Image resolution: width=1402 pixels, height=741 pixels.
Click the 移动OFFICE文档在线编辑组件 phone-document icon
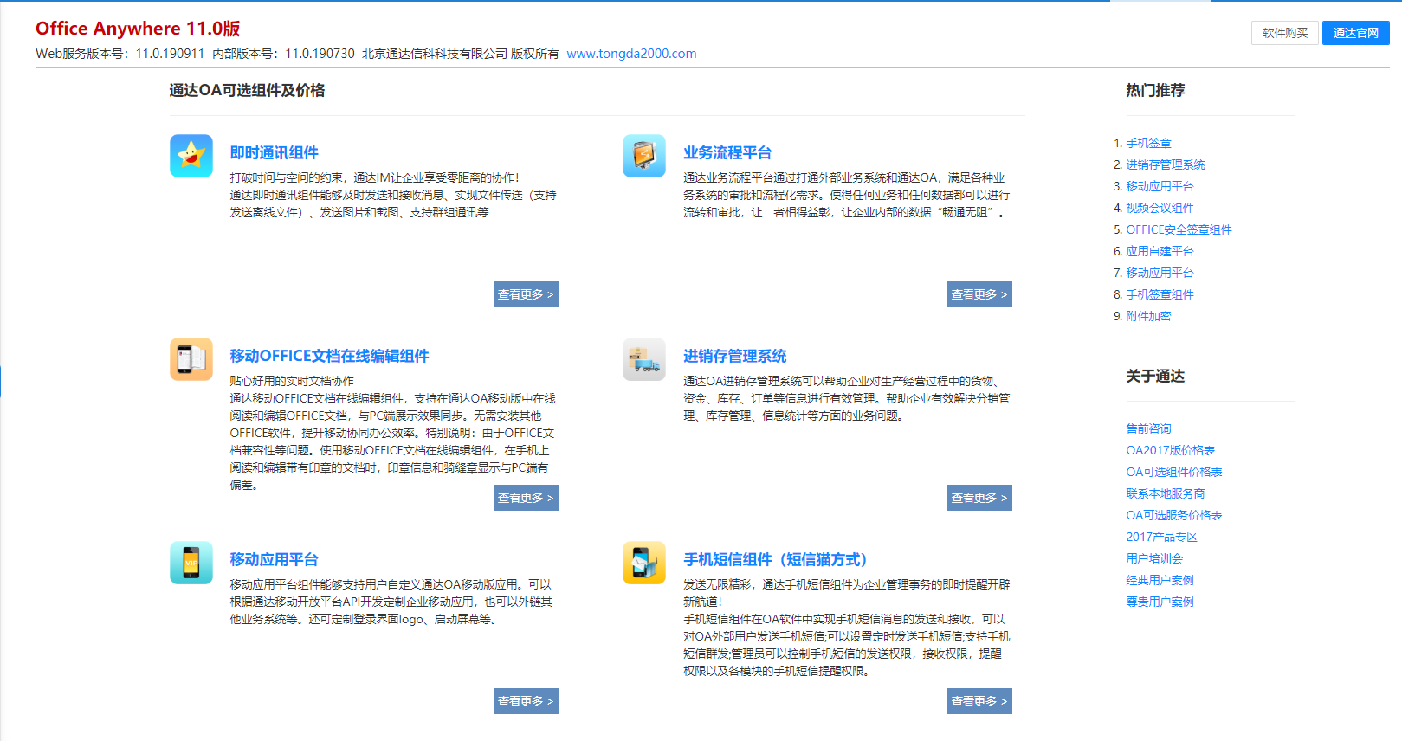(x=191, y=359)
